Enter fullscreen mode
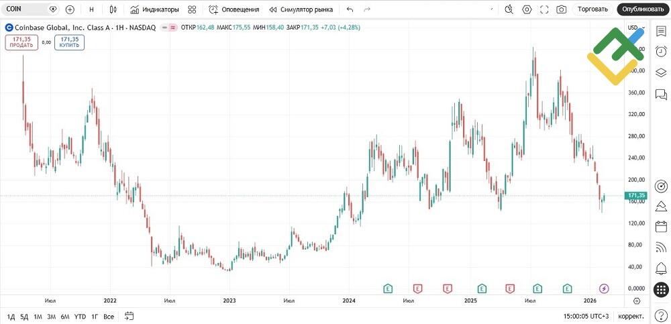Screen dimensions: 671x324 [x=544, y=9]
